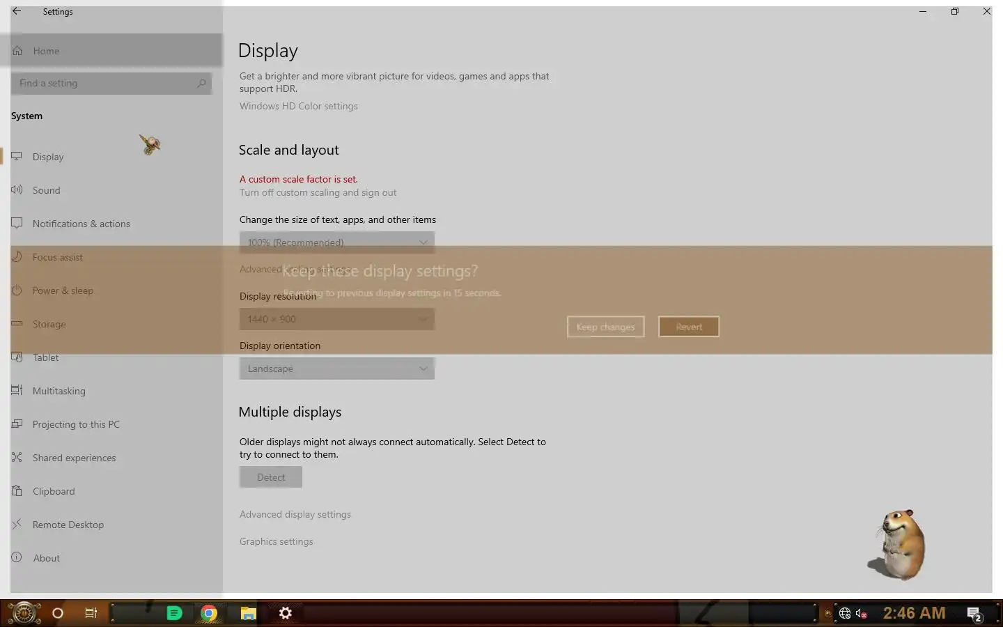This screenshot has height=627, width=1003.
Task: Open Windows HD Color settings link
Action: 298,106
